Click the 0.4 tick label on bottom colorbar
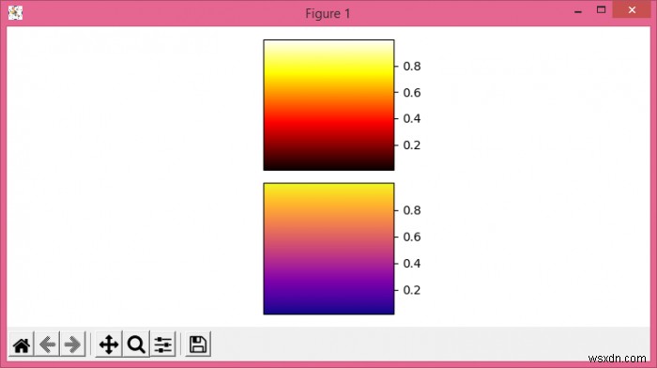Screen dimensions: 657x368 (x=412, y=264)
